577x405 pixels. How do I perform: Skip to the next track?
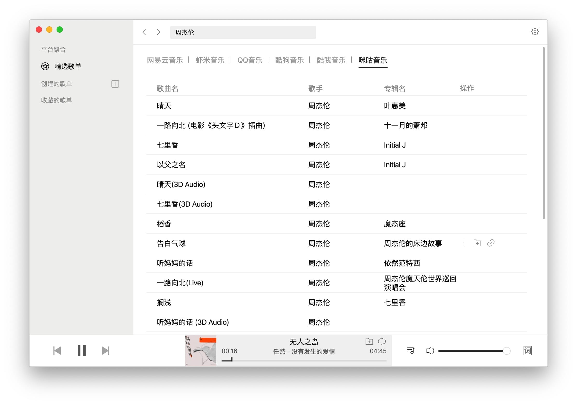coord(105,351)
